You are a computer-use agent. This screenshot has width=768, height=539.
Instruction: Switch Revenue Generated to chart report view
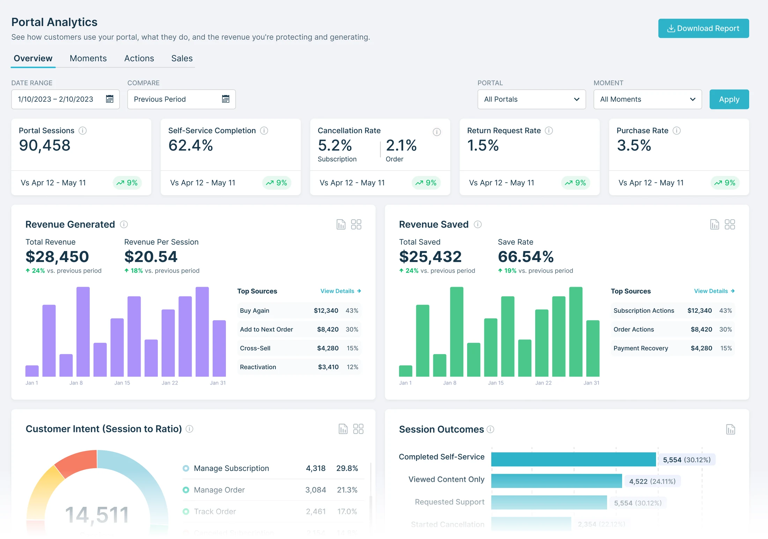pyautogui.click(x=341, y=224)
